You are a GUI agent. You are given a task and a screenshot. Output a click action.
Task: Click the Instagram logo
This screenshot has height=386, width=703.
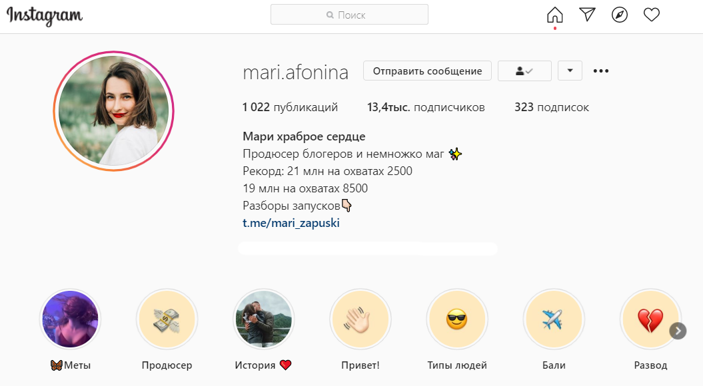[x=45, y=16]
